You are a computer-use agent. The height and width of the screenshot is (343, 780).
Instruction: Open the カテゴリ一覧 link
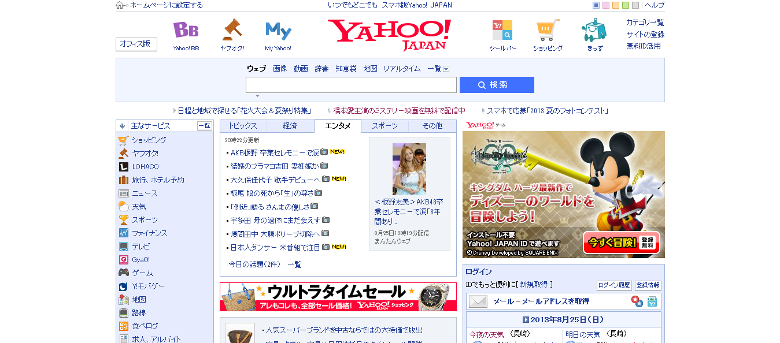(x=645, y=23)
